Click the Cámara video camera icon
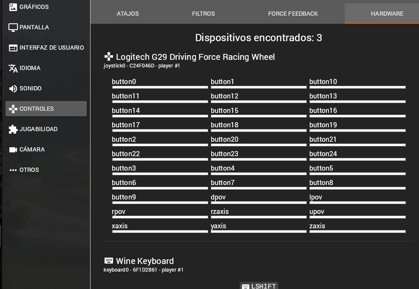 tap(13, 150)
